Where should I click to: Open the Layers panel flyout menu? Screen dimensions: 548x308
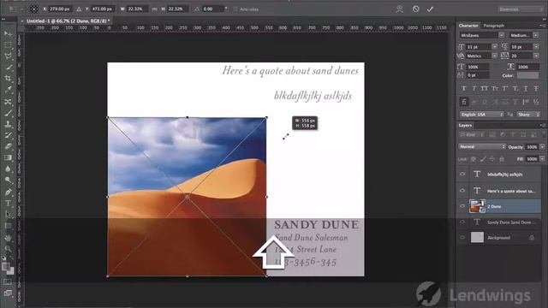pos(542,126)
